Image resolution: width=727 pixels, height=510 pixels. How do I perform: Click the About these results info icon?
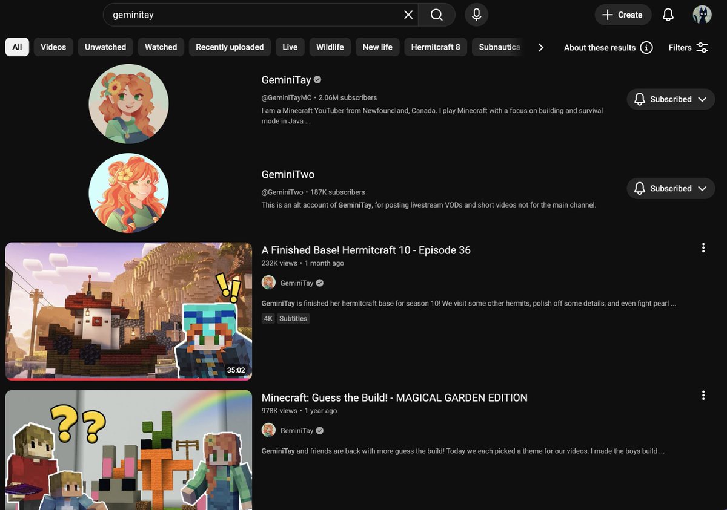[646, 47]
